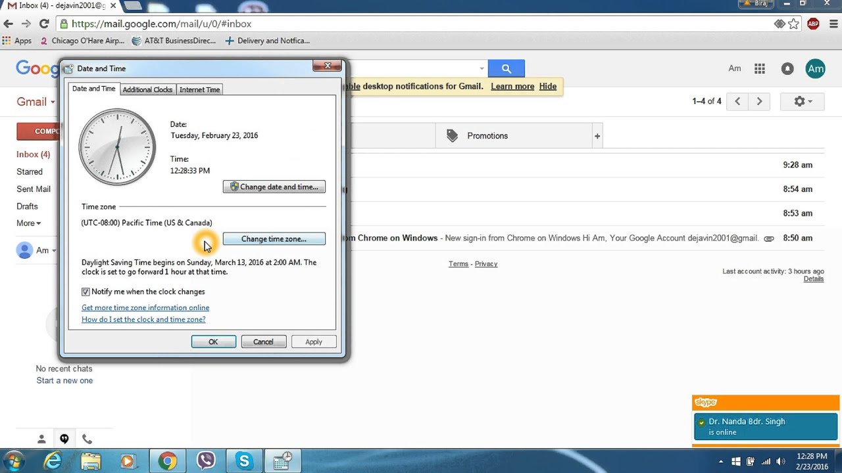This screenshot has width=842, height=473.
Task: Bookmark this page with the star icon
Action: (794, 24)
